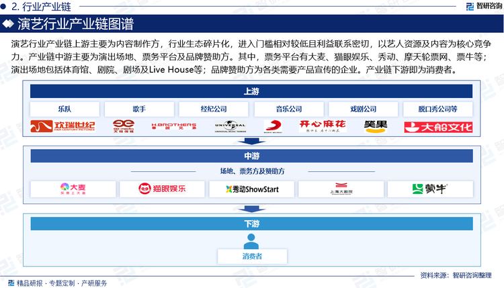Click the down arrow between 上游 and 中游

251,141
